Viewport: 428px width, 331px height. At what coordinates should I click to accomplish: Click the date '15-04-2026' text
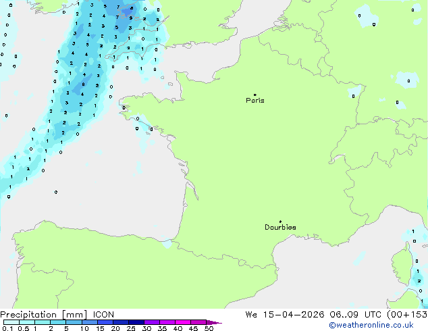click(294, 315)
